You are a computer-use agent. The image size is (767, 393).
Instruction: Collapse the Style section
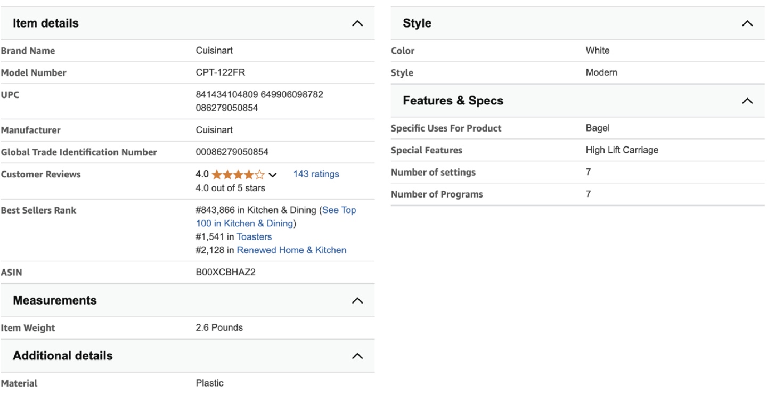tap(747, 23)
